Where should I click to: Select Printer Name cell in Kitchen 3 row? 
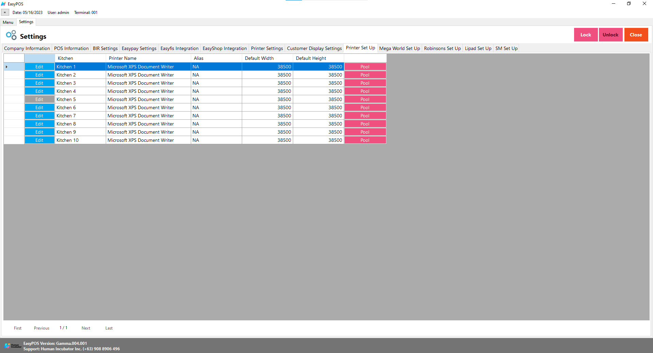[148, 83]
